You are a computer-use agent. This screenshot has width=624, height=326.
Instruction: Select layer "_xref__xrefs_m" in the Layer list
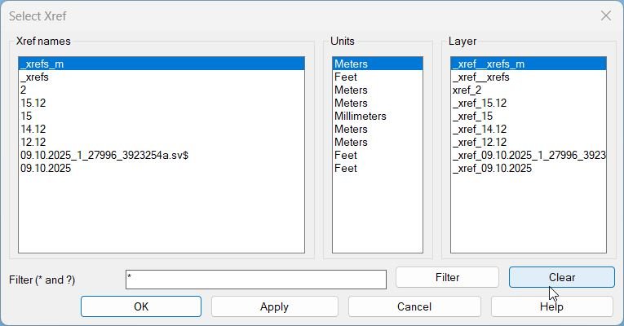point(489,64)
